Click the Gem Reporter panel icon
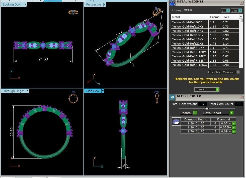Image resolution: width=246 pixels, height=178 pixels. click(x=172, y=97)
